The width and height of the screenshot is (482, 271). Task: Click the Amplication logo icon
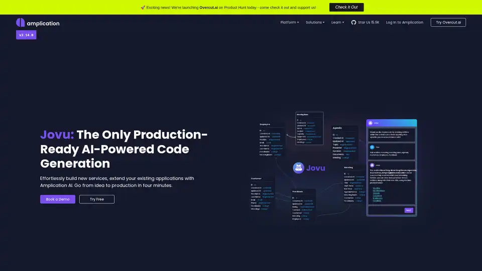pos(20,23)
